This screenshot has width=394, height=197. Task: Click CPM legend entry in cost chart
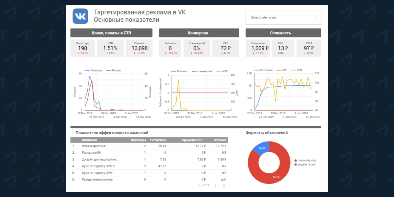click(x=296, y=70)
